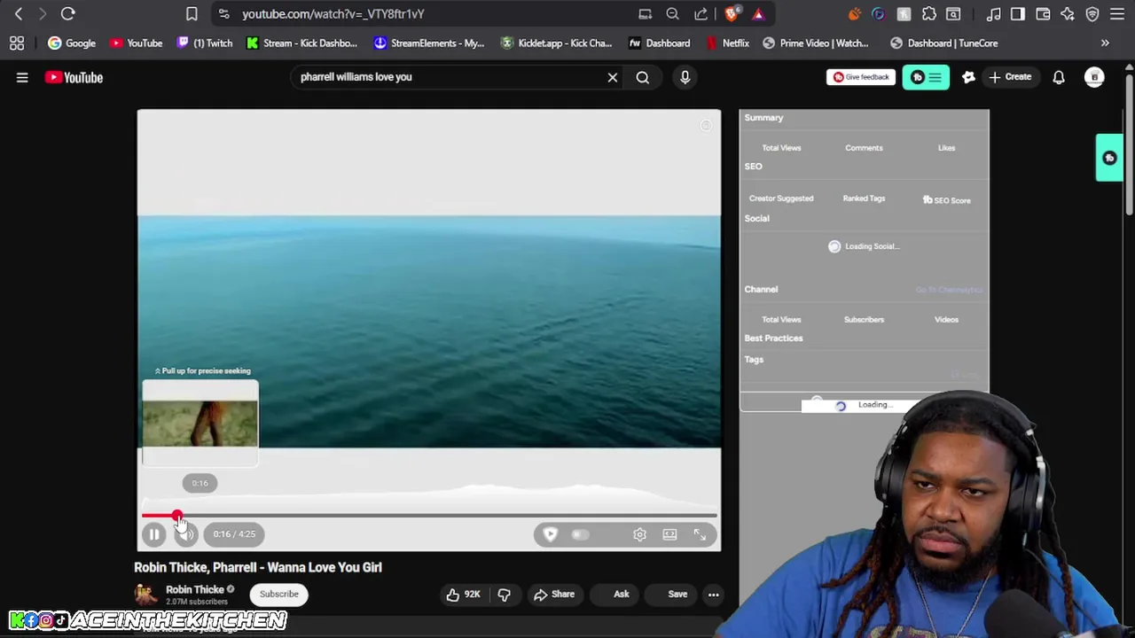1135x638 pixels.
Task: Open the TubeBuddy teal menu button
Action: click(x=926, y=77)
